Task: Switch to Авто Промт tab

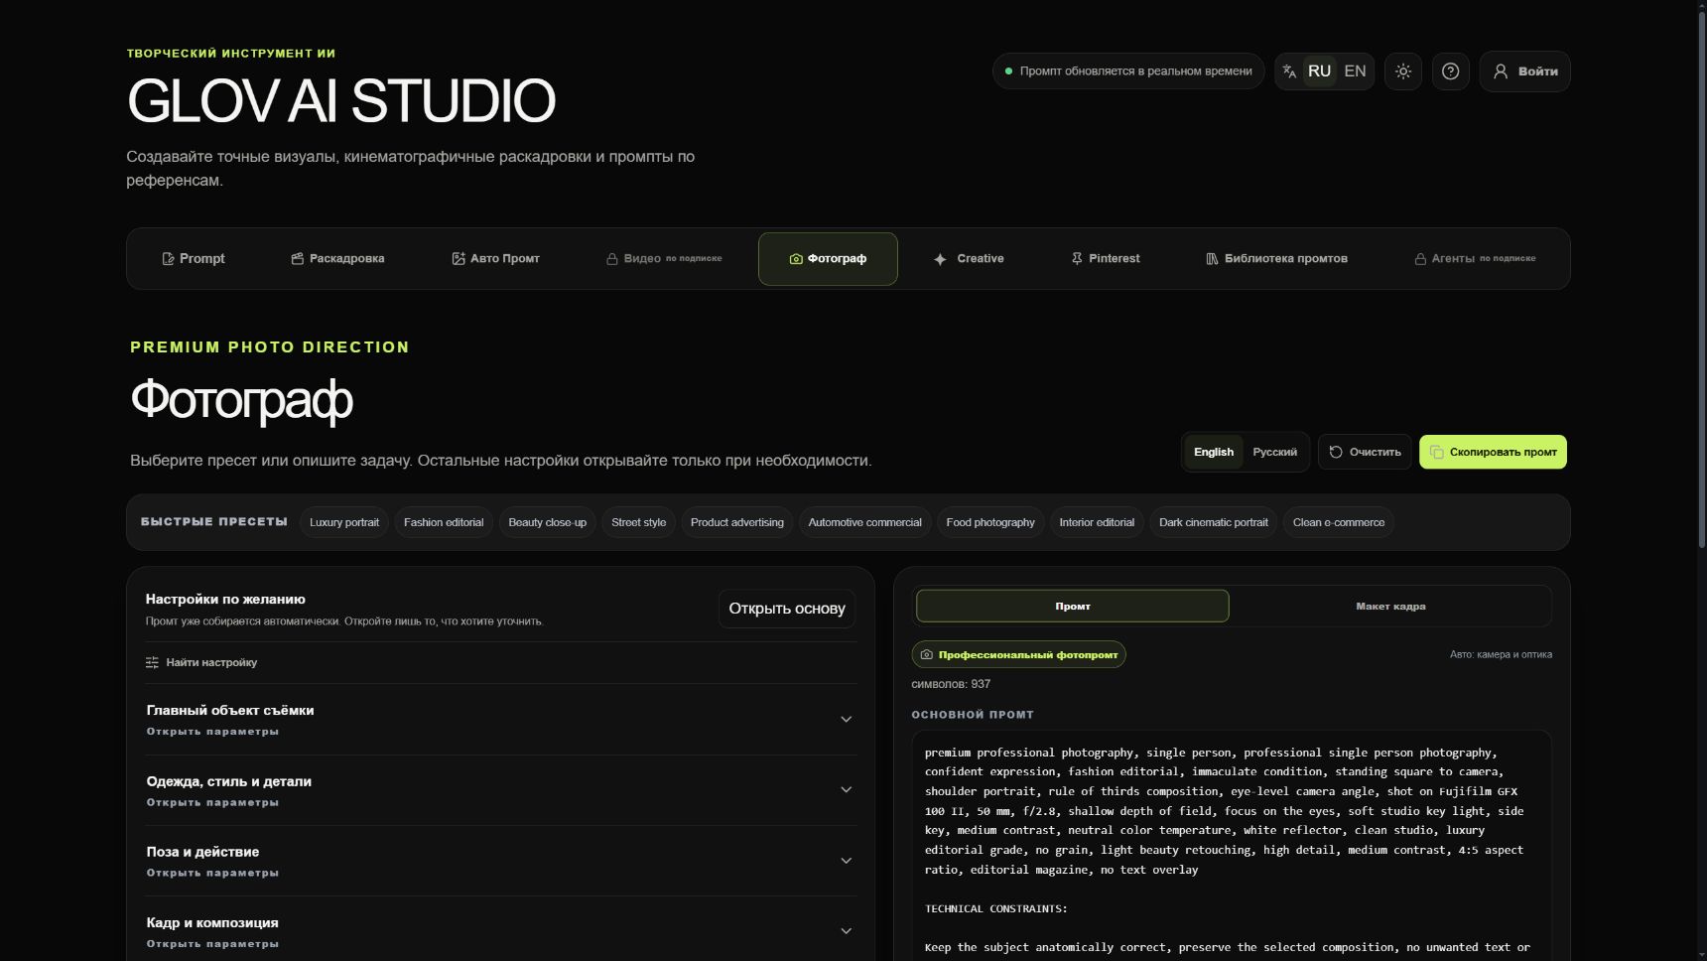Action: [x=496, y=258]
